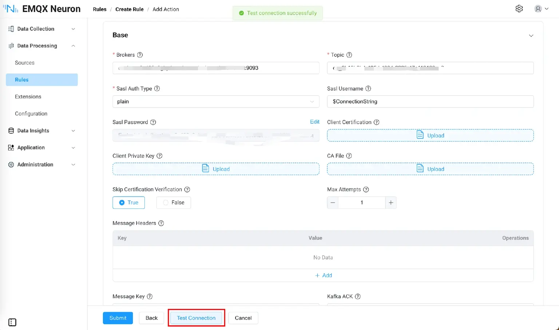
Task: Go to Extensions in the sidebar
Action: pyautogui.click(x=28, y=97)
